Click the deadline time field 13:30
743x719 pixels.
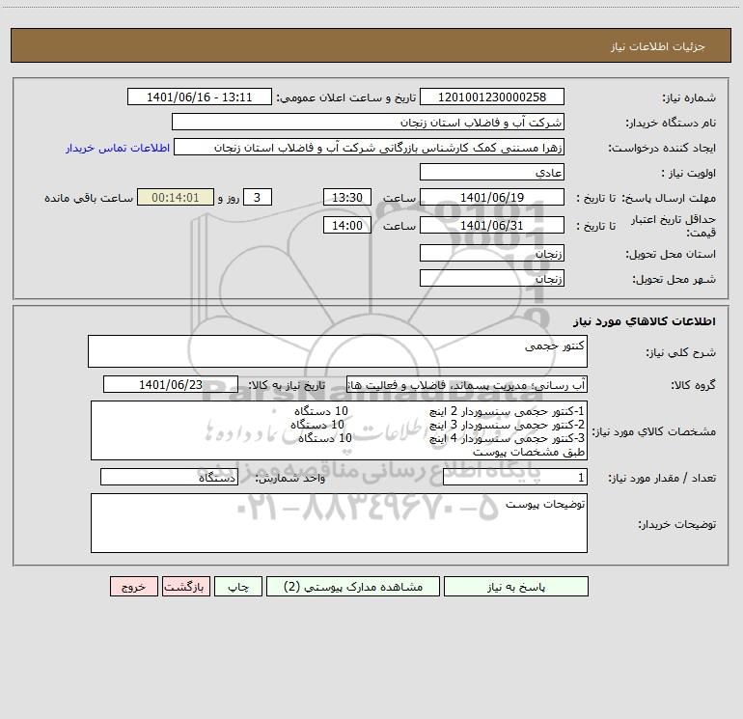346,197
